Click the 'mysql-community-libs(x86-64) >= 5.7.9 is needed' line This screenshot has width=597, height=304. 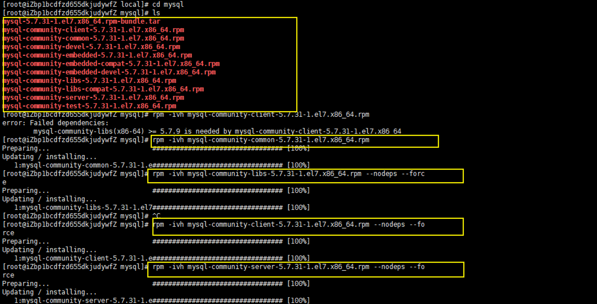pos(217,131)
